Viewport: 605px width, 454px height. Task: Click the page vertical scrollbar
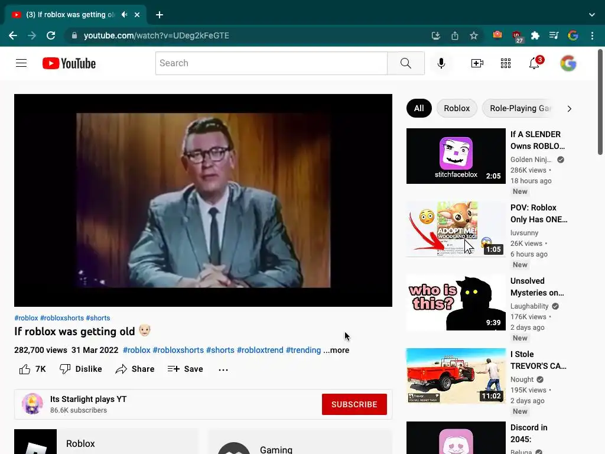point(600,102)
